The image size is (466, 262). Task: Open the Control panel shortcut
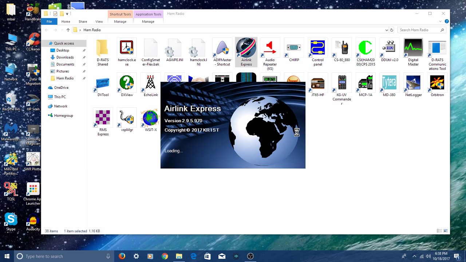[x=317, y=53]
